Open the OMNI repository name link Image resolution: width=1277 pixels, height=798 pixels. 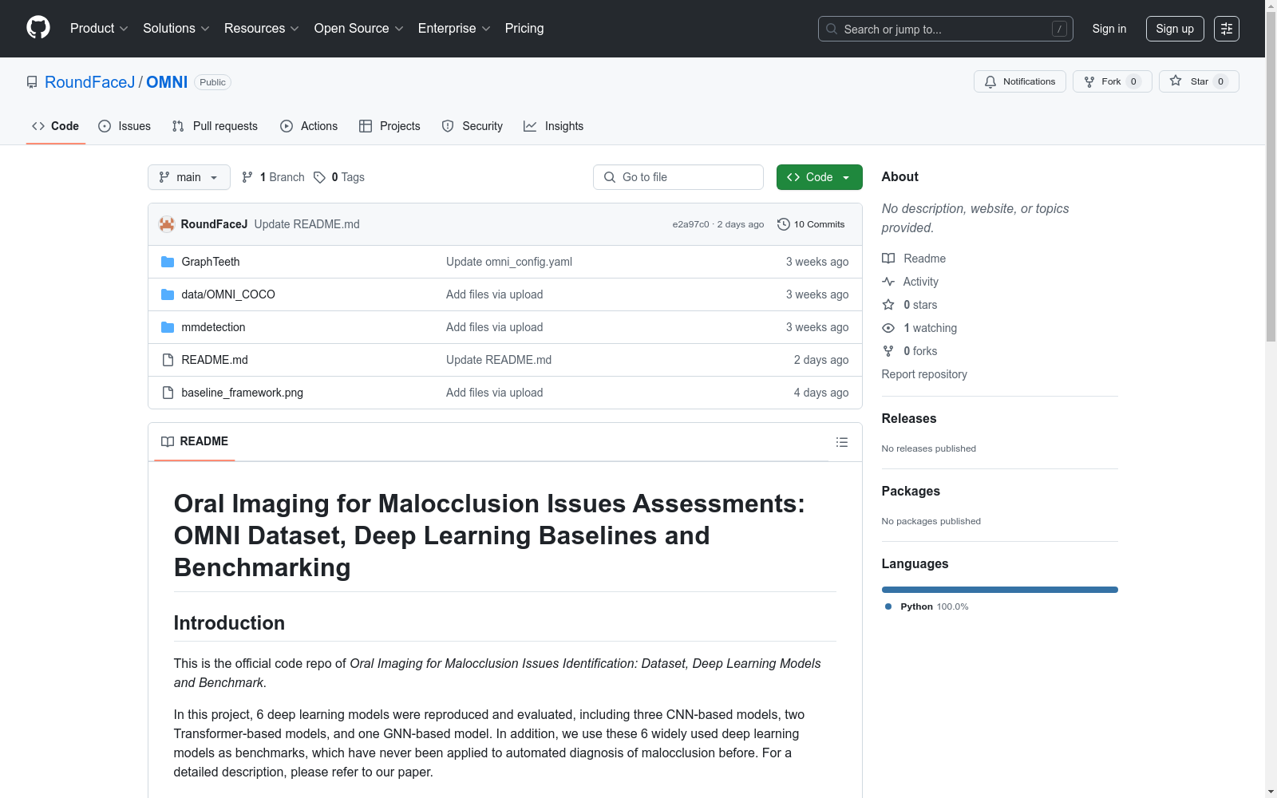(167, 82)
